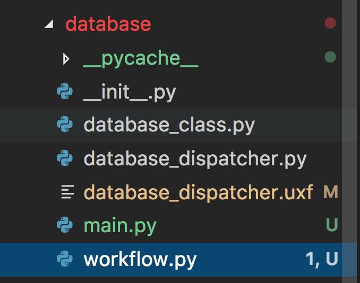This screenshot has height=283, width=360.
Task: Open the database_dispatcher.uxf file
Action: [198, 192]
